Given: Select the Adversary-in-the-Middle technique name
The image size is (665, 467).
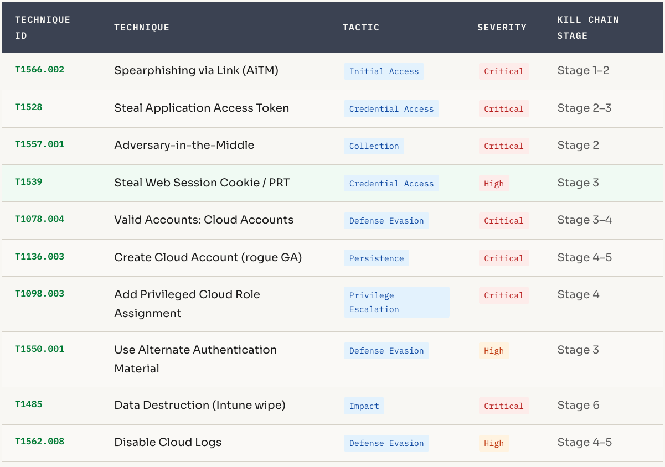Looking at the screenshot, I should 184,145.
